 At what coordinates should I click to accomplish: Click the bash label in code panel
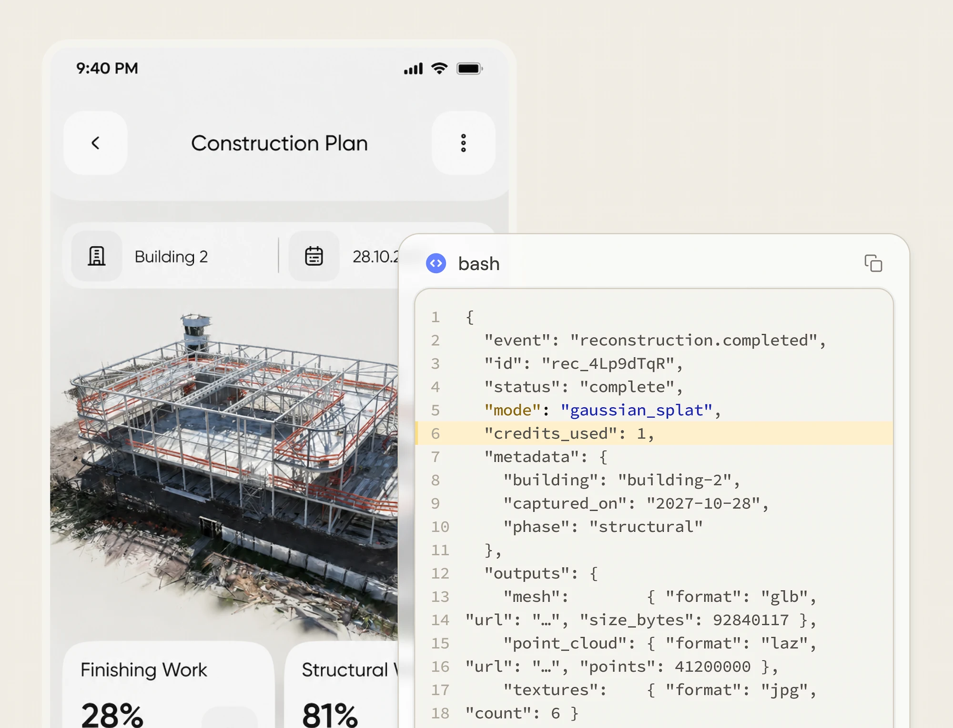tap(479, 263)
